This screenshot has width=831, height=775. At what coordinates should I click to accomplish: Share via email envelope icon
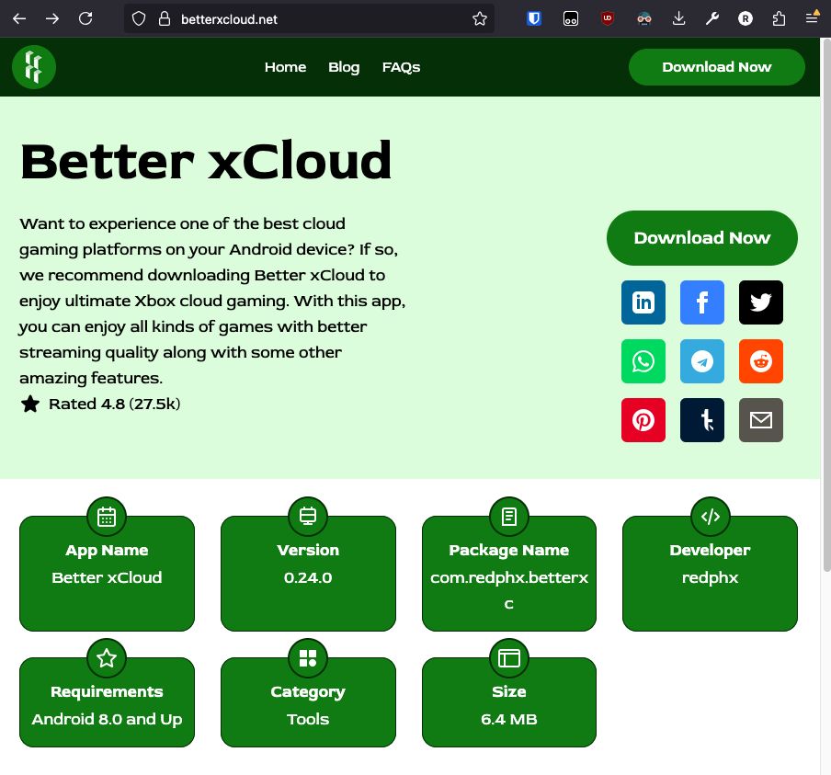pos(760,420)
